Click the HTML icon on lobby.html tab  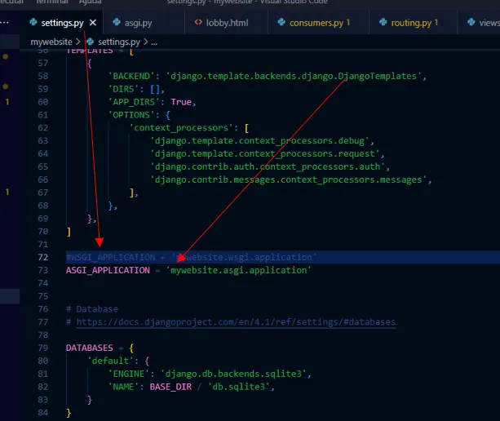point(200,23)
